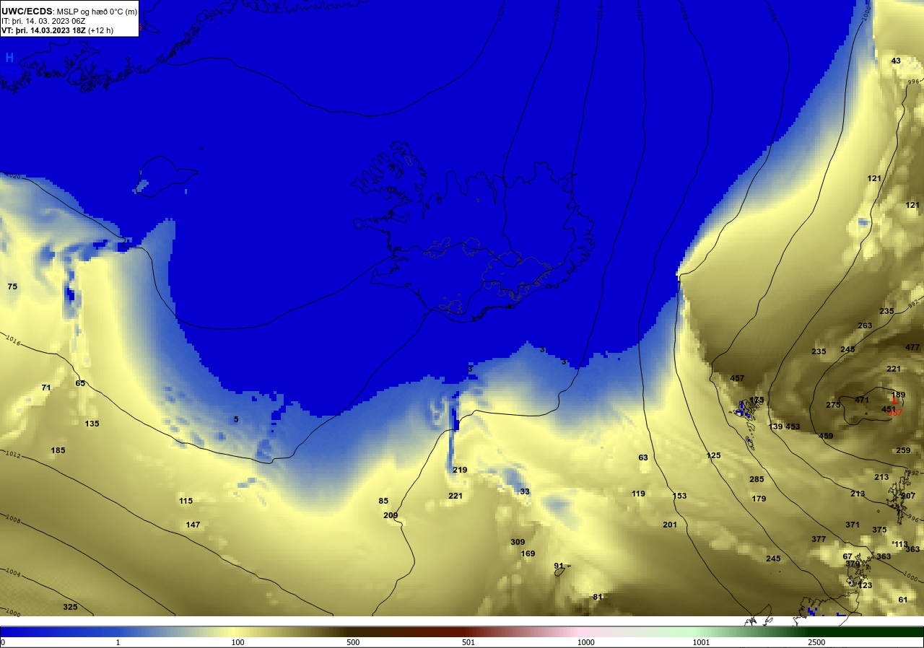Click the height value 115
924x648 pixels.
tap(186, 501)
